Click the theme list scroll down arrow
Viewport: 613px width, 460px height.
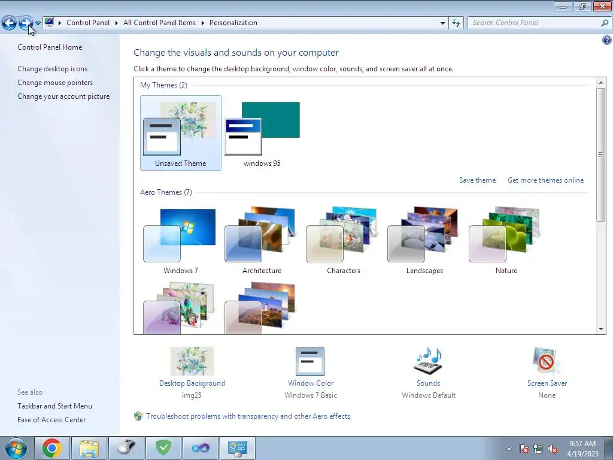[x=601, y=329]
